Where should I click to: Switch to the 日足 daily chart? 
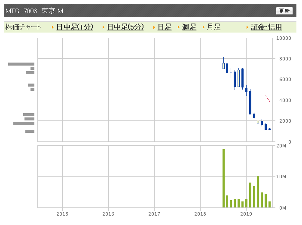tap(164, 27)
